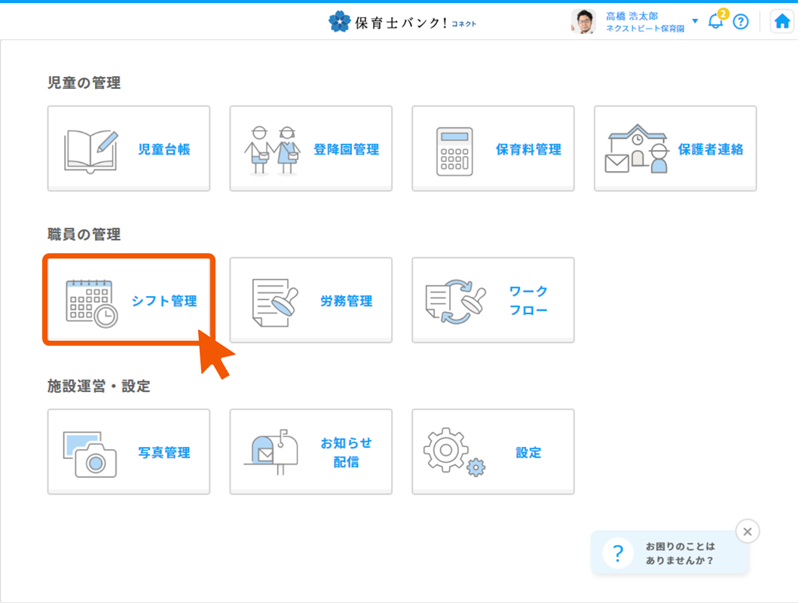Click the camera icon for 写真管理
The height and width of the screenshot is (603, 804).
(x=90, y=454)
